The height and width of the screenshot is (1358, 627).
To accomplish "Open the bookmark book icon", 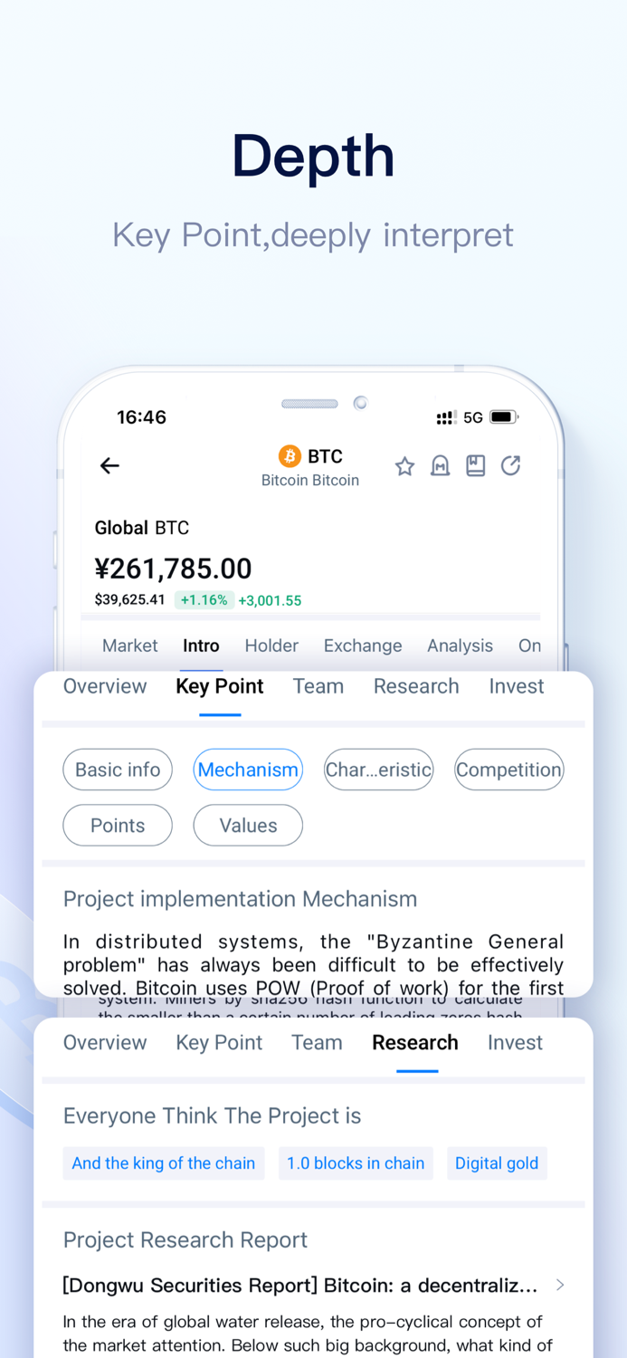I will tap(475, 465).
